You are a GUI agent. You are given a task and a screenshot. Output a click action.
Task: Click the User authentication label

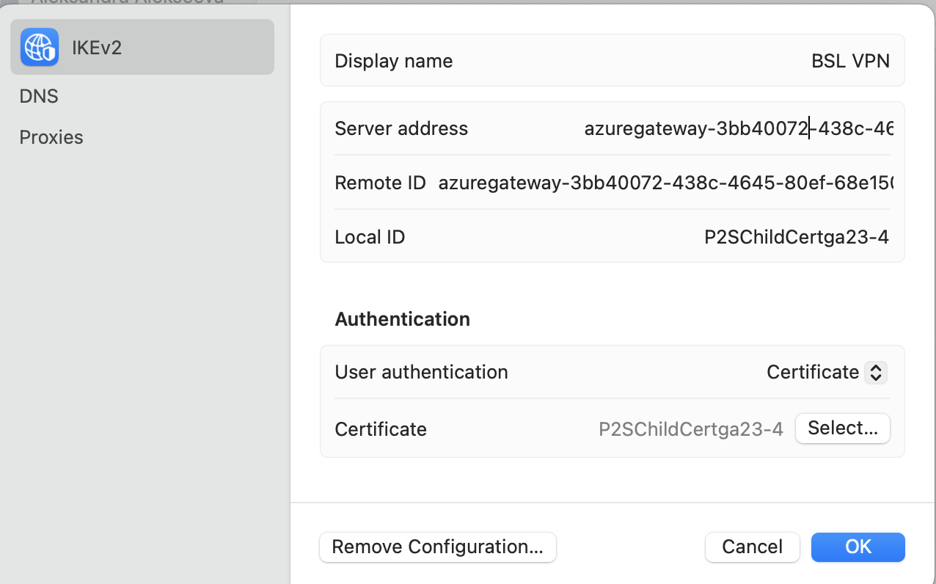tap(421, 372)
